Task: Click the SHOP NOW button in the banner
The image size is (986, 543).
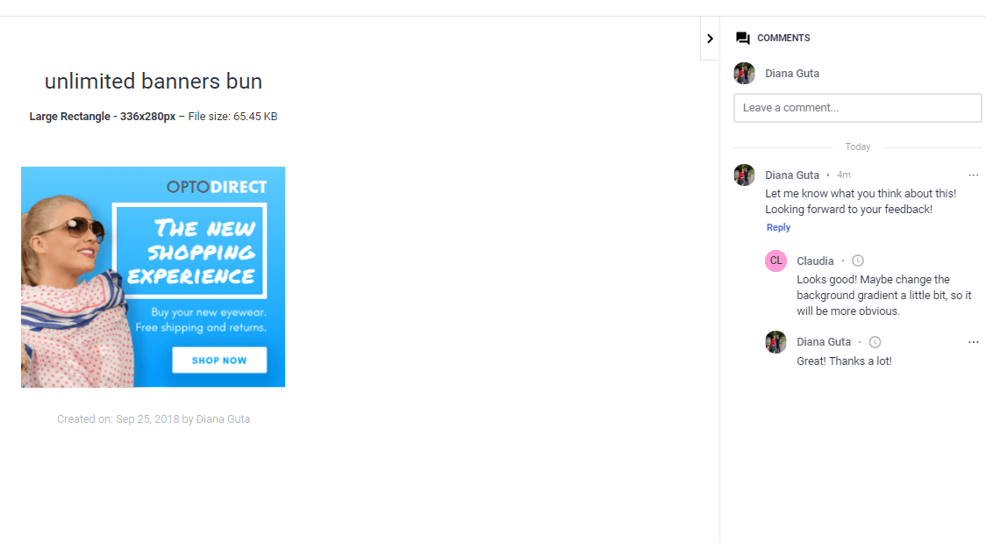Action: click(219, 361)
